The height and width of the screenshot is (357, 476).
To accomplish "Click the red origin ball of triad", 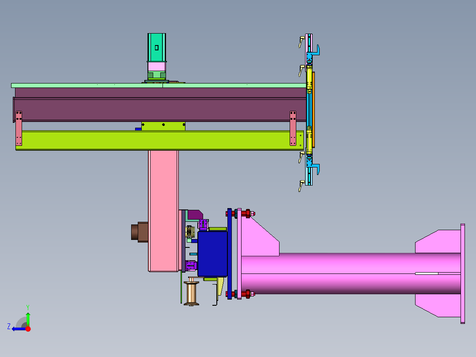I will [28, 329].
